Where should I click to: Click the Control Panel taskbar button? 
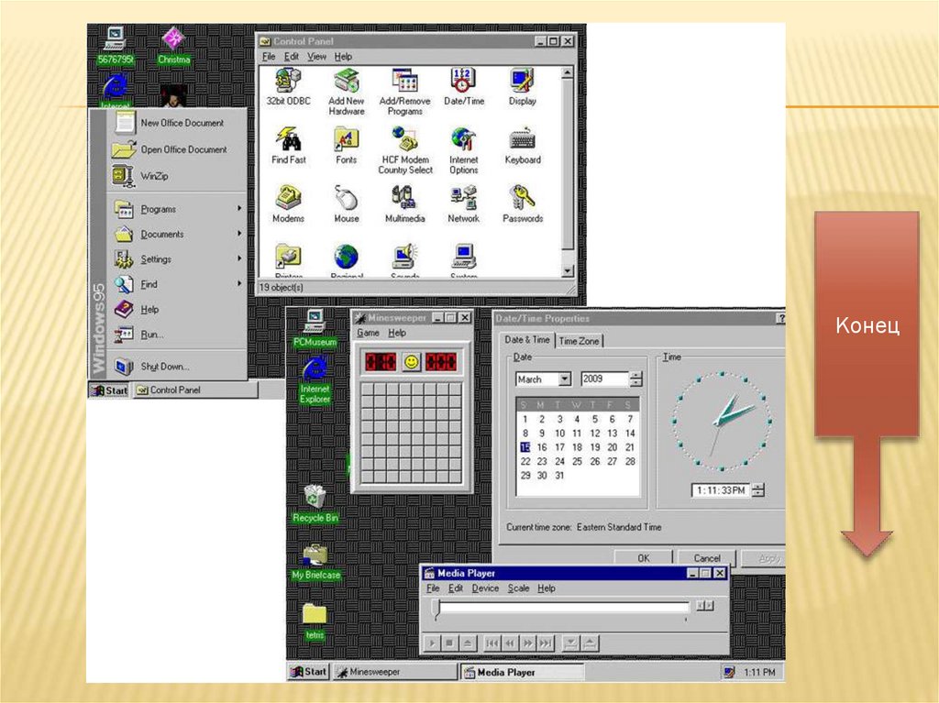point(194,390)
